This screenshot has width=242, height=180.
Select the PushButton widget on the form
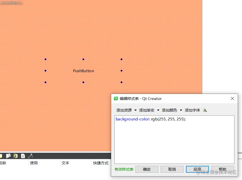tap(83, 71)
